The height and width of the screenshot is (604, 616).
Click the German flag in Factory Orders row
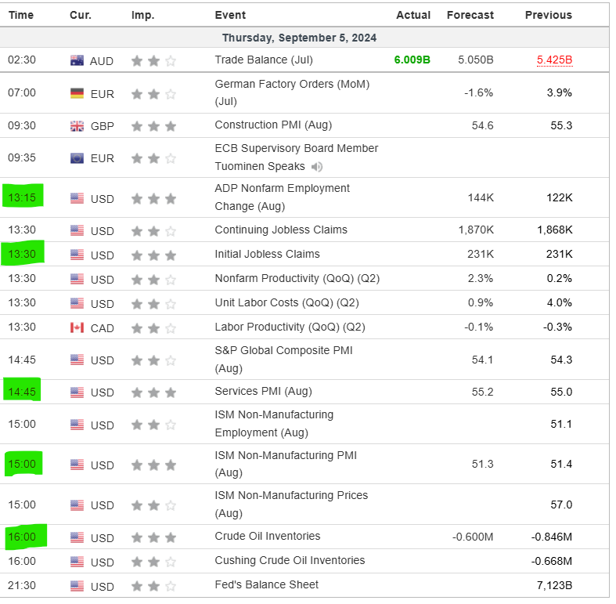tap(77, 93)
